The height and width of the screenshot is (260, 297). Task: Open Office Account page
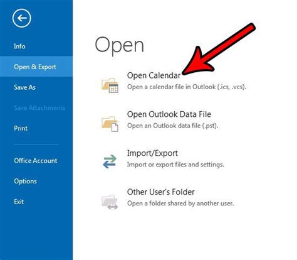tap(36, 161)
